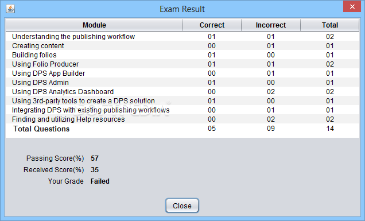Click the 'Passing Score(%)' label

pyautogui.click(x=55, y=158)
